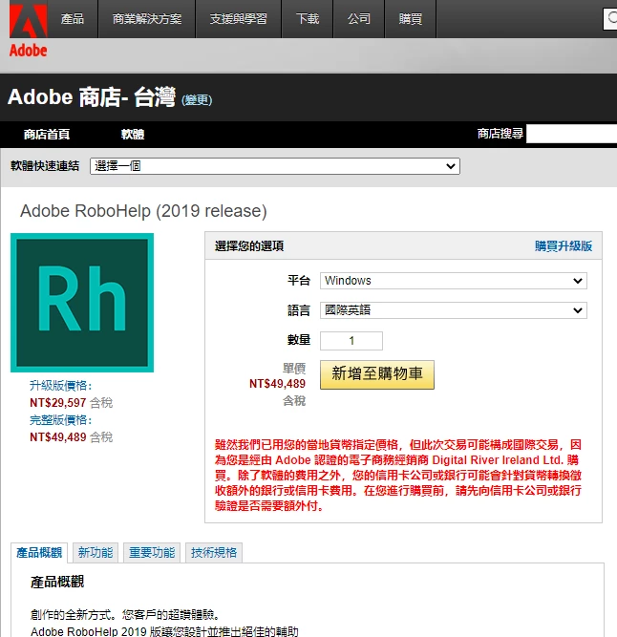Screen dimensions: 617x637
Task: Open the 語言 國際英語 dropdown
Action: pos(454,310)
